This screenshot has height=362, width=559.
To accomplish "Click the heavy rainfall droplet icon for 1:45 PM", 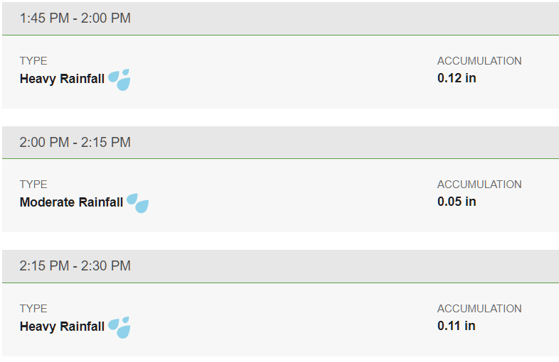I will tap(119, 79).
